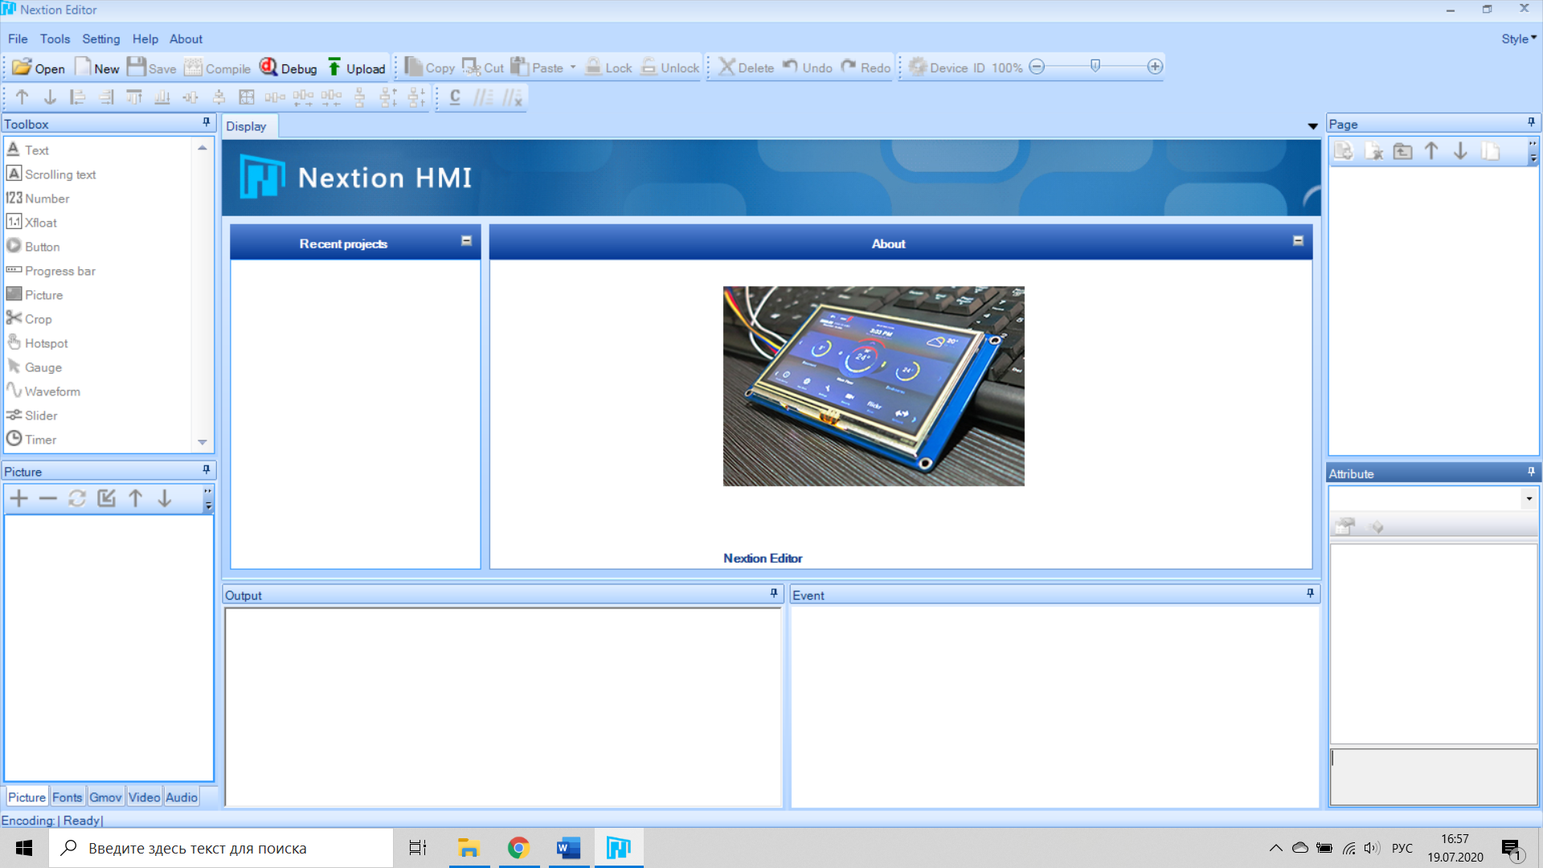Click the Slider toolbox item

tap(40, 416)
